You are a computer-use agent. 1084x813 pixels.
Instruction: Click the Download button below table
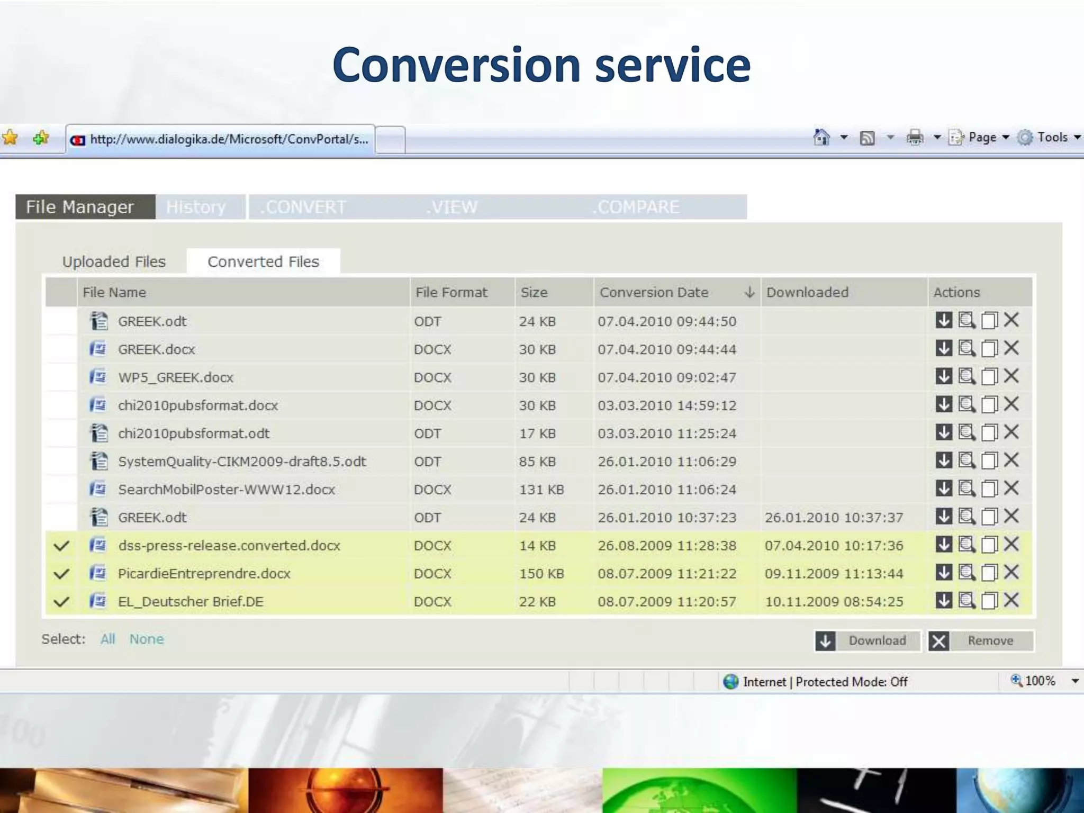click(x=868, y=641)
